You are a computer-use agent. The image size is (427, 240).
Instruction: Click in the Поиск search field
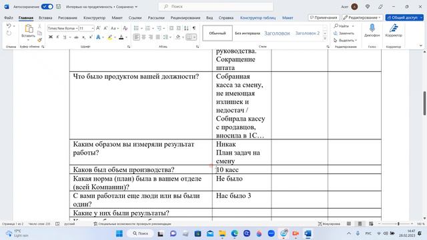[216, 7]
